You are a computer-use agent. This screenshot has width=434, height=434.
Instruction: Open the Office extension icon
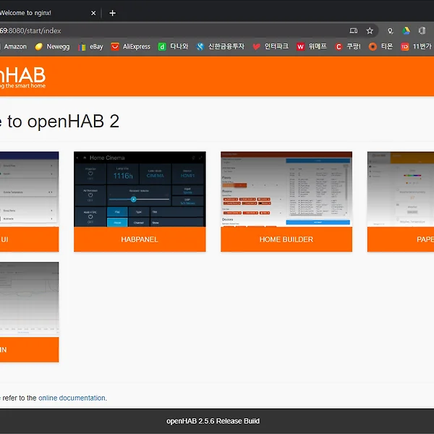(x=422, y=30)
